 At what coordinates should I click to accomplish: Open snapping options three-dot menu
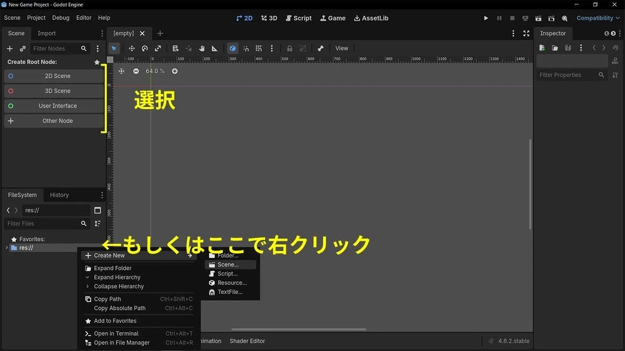click(272, 48)
